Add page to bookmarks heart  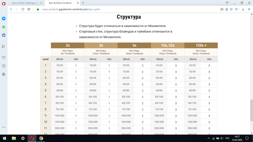(236, 9)
